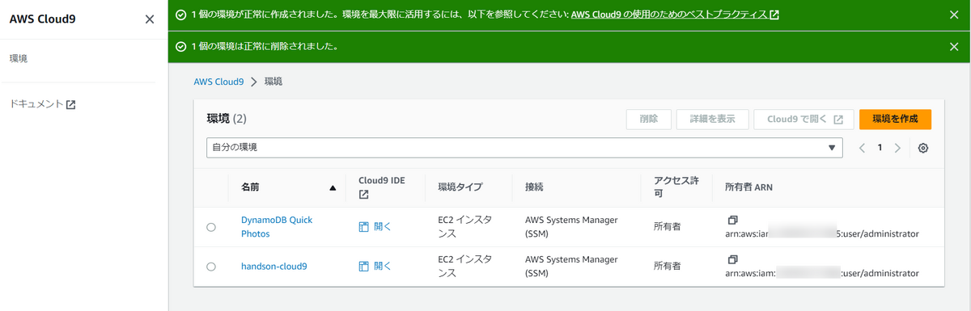Sort table by 名前 column arrow
Viewport: 971px width, 311px height.
[x=333, y=188]
